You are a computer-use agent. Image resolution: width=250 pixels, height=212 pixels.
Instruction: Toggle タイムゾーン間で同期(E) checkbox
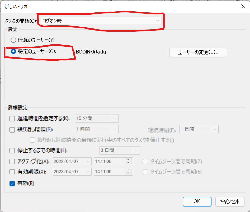(x=145, y=172)
